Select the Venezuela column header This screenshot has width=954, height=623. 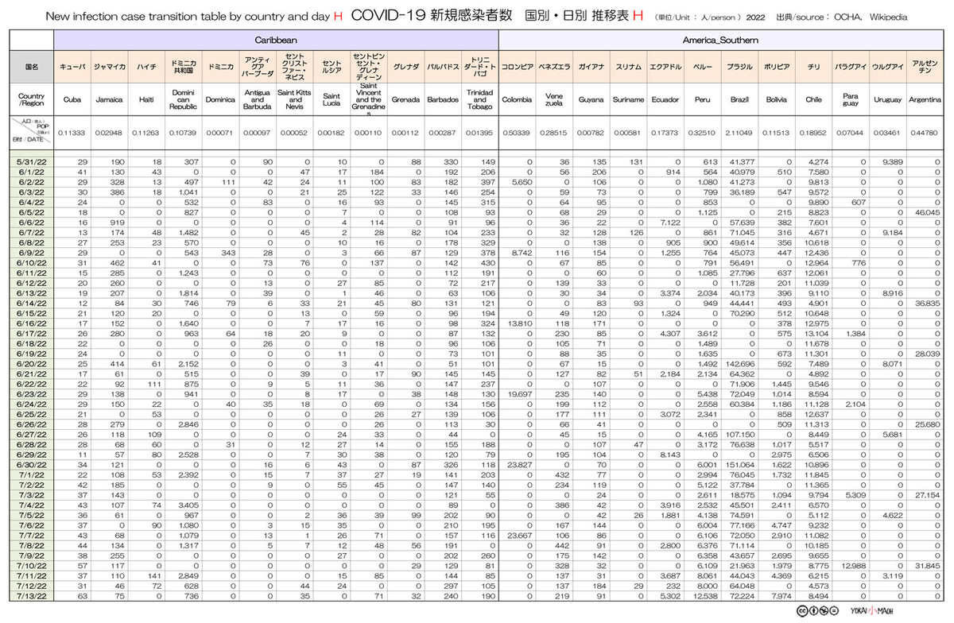pos(556,100)
